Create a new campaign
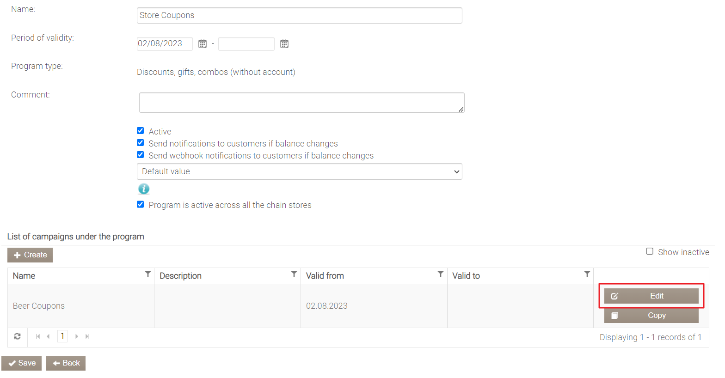 point(30,255)
